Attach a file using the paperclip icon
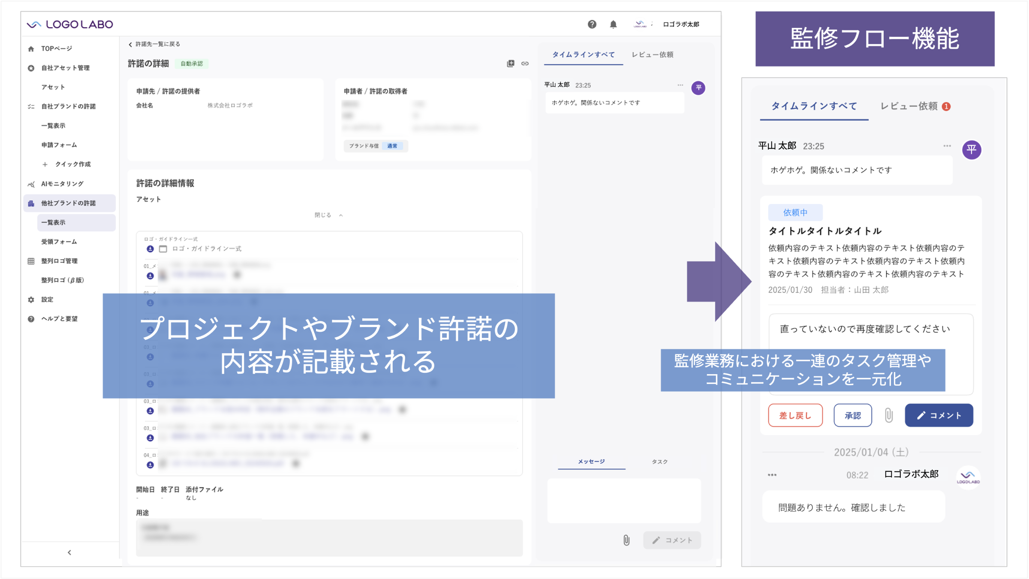This screenshot has width=1029, height=579. coord(626,540)
